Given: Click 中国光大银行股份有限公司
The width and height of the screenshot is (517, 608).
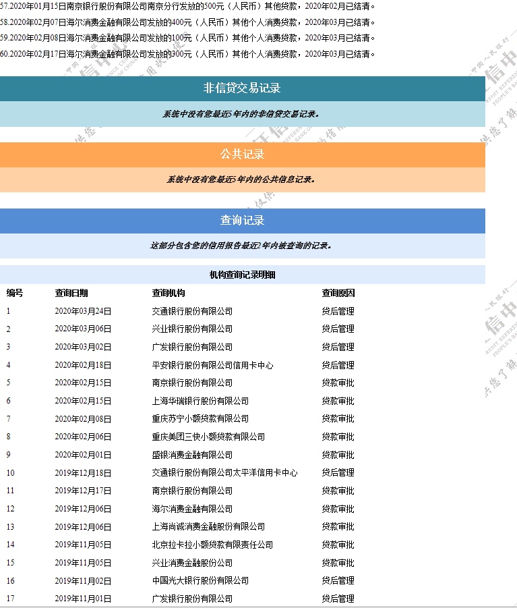Looking at the screenshot, I should [200, 581].
